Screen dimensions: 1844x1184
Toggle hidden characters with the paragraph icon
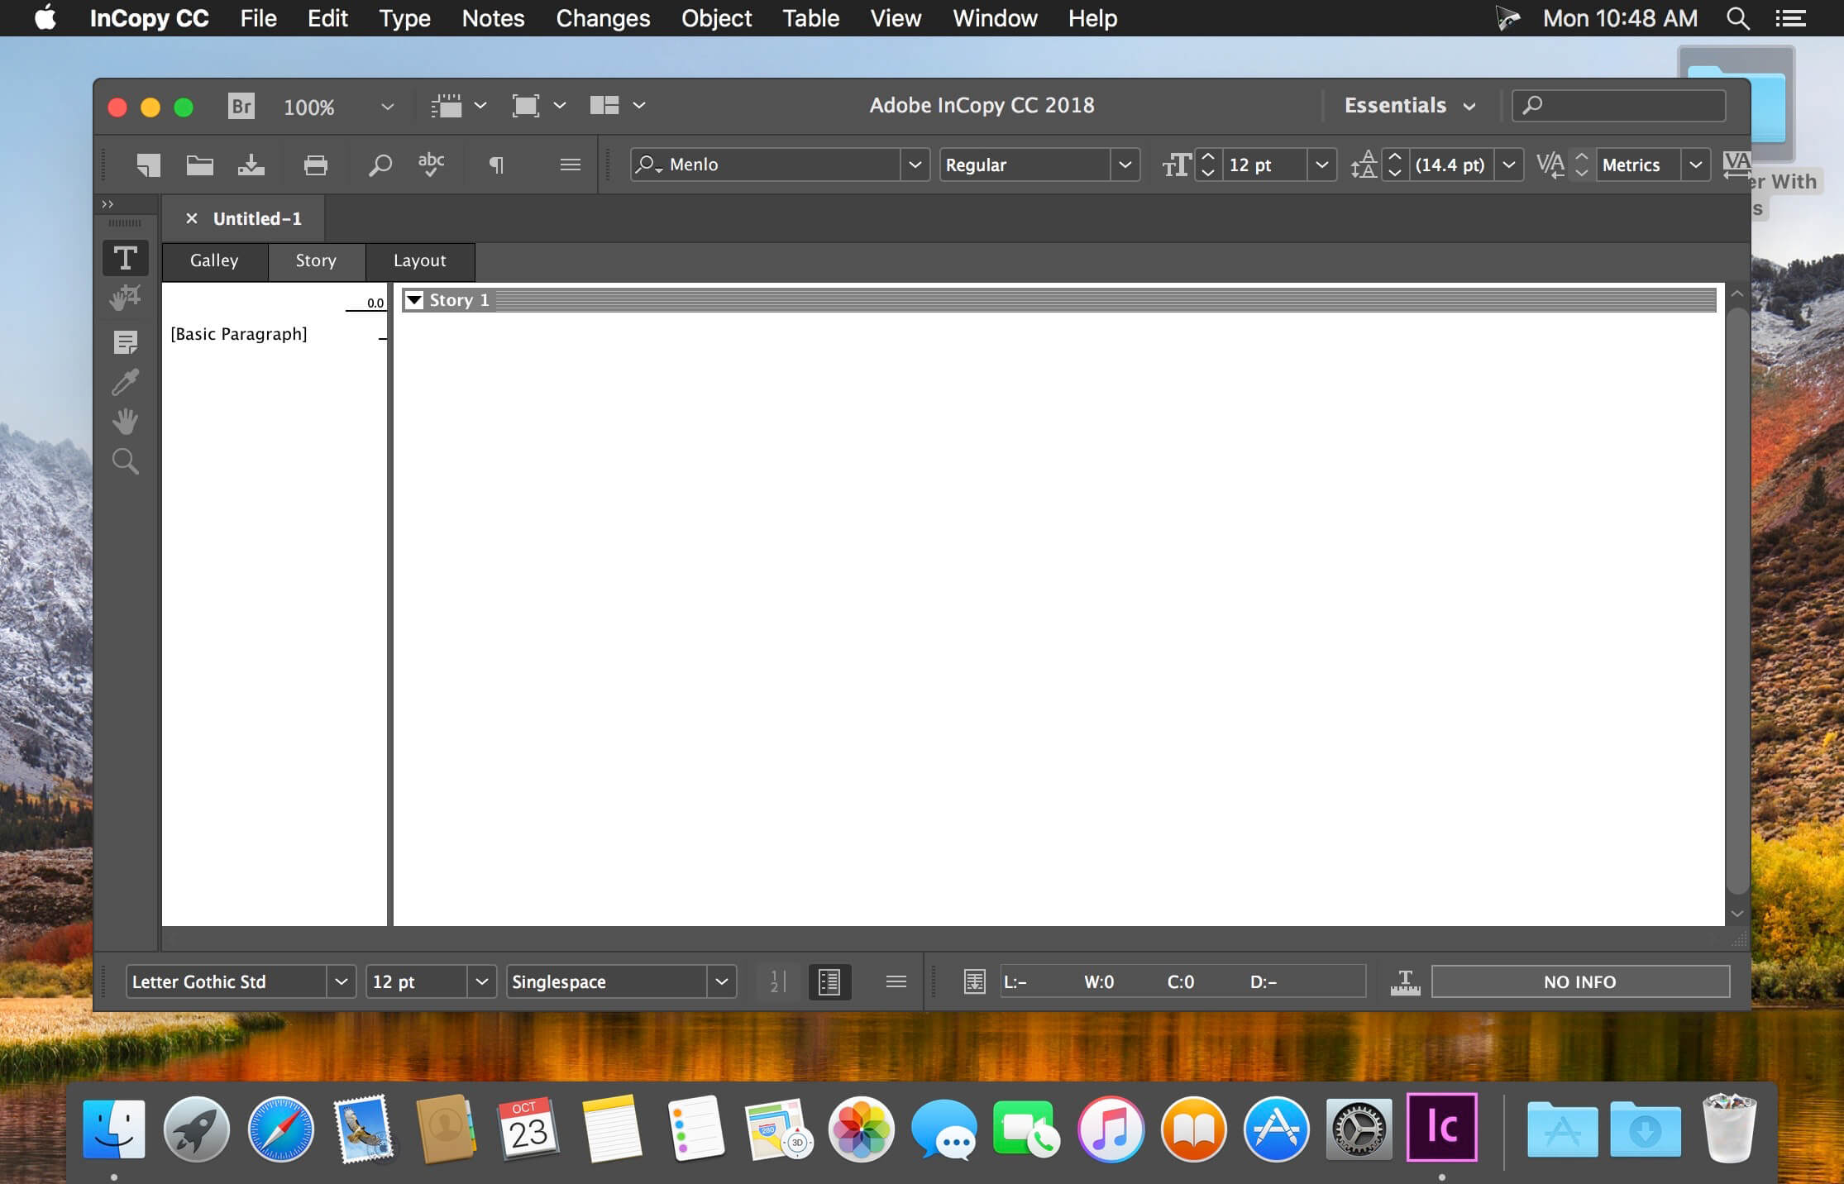495,165
